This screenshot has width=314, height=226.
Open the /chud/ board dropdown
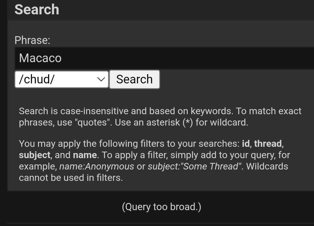61,79
